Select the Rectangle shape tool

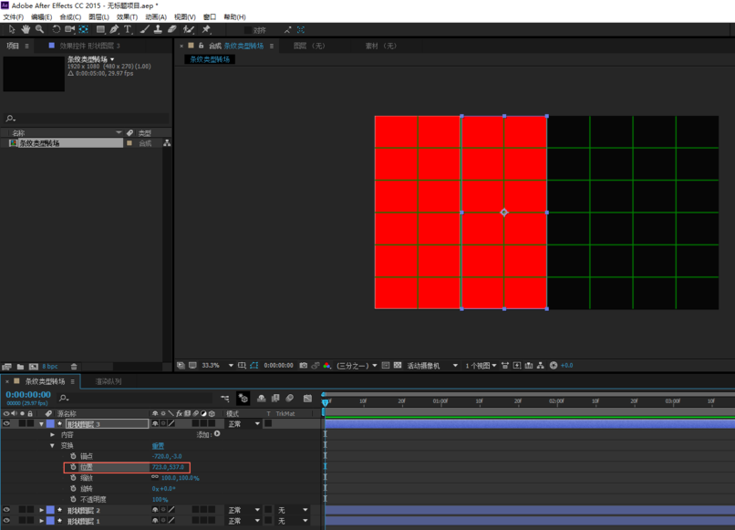pyautogui.click(x=100, y=29)
